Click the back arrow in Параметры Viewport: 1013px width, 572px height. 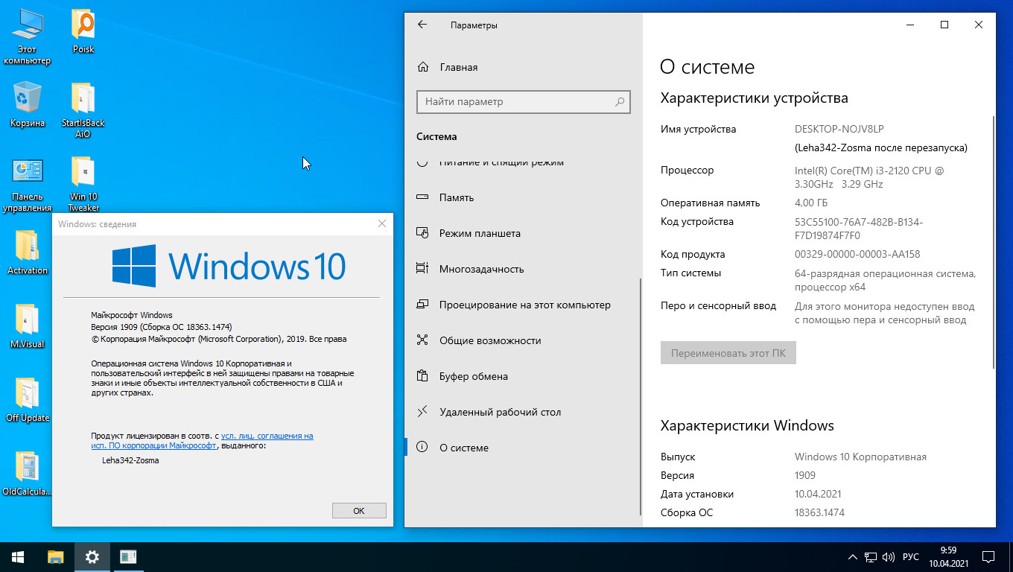click(422, 25)
